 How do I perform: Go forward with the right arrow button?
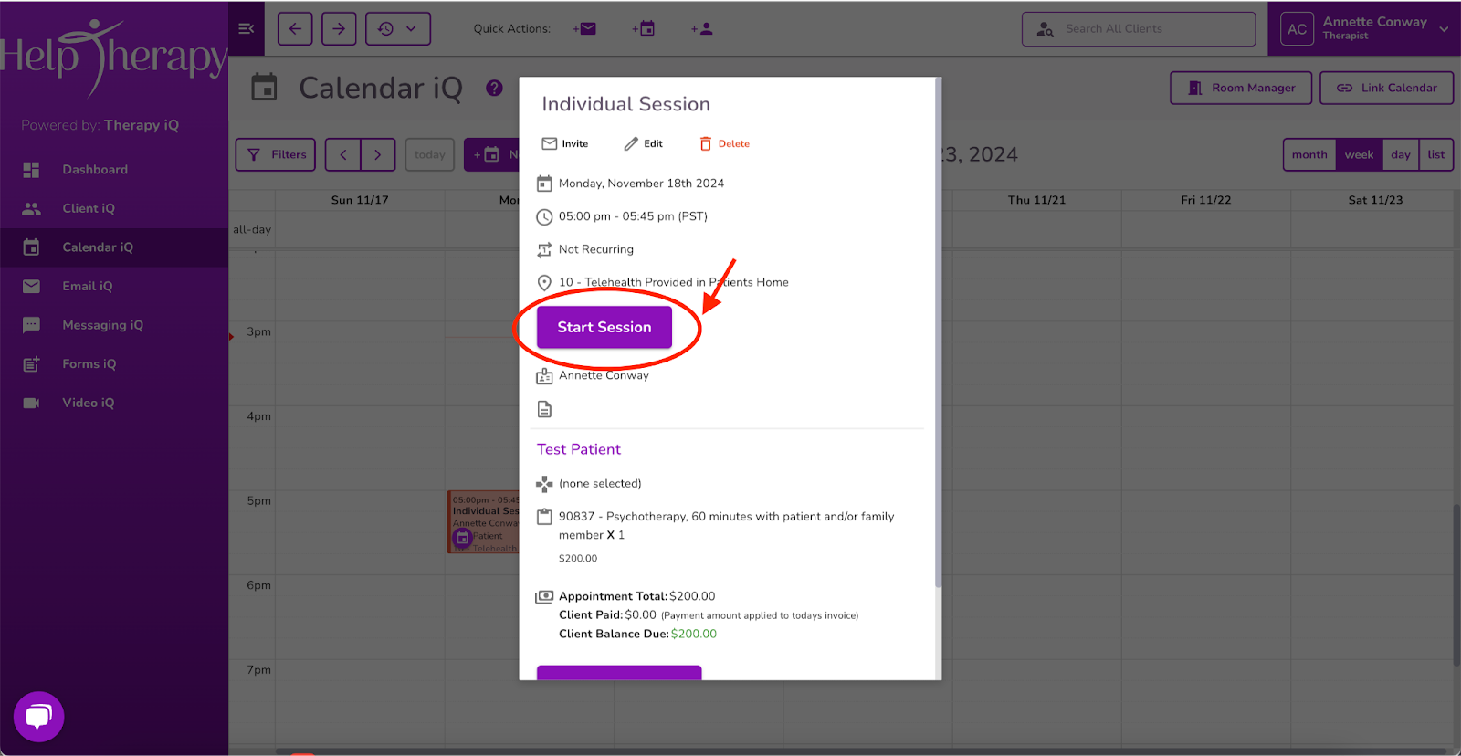coord(339,28)
